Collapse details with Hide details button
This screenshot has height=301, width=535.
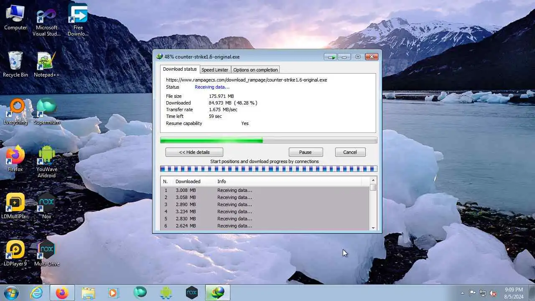point(194,152)
